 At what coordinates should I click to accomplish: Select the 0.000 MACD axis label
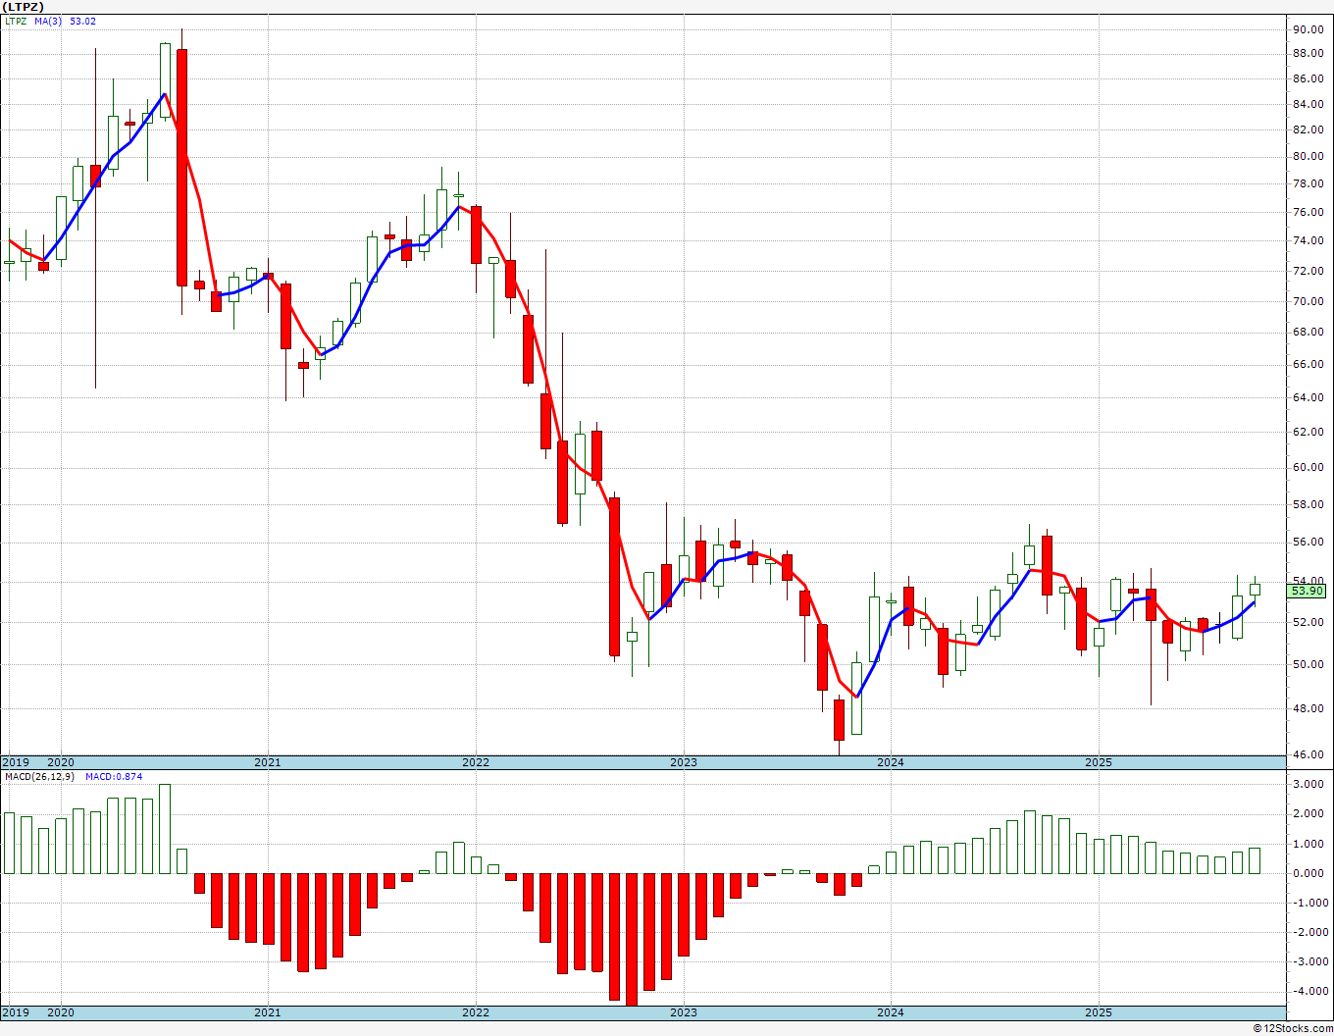(1310, 873)
